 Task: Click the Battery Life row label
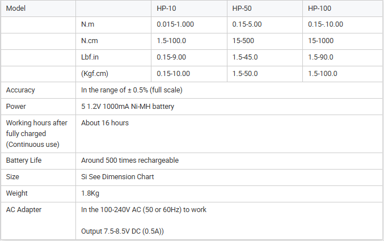24,160
